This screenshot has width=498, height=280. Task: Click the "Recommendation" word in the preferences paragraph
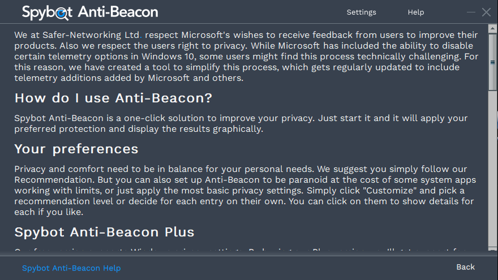[x=54, y=180]
